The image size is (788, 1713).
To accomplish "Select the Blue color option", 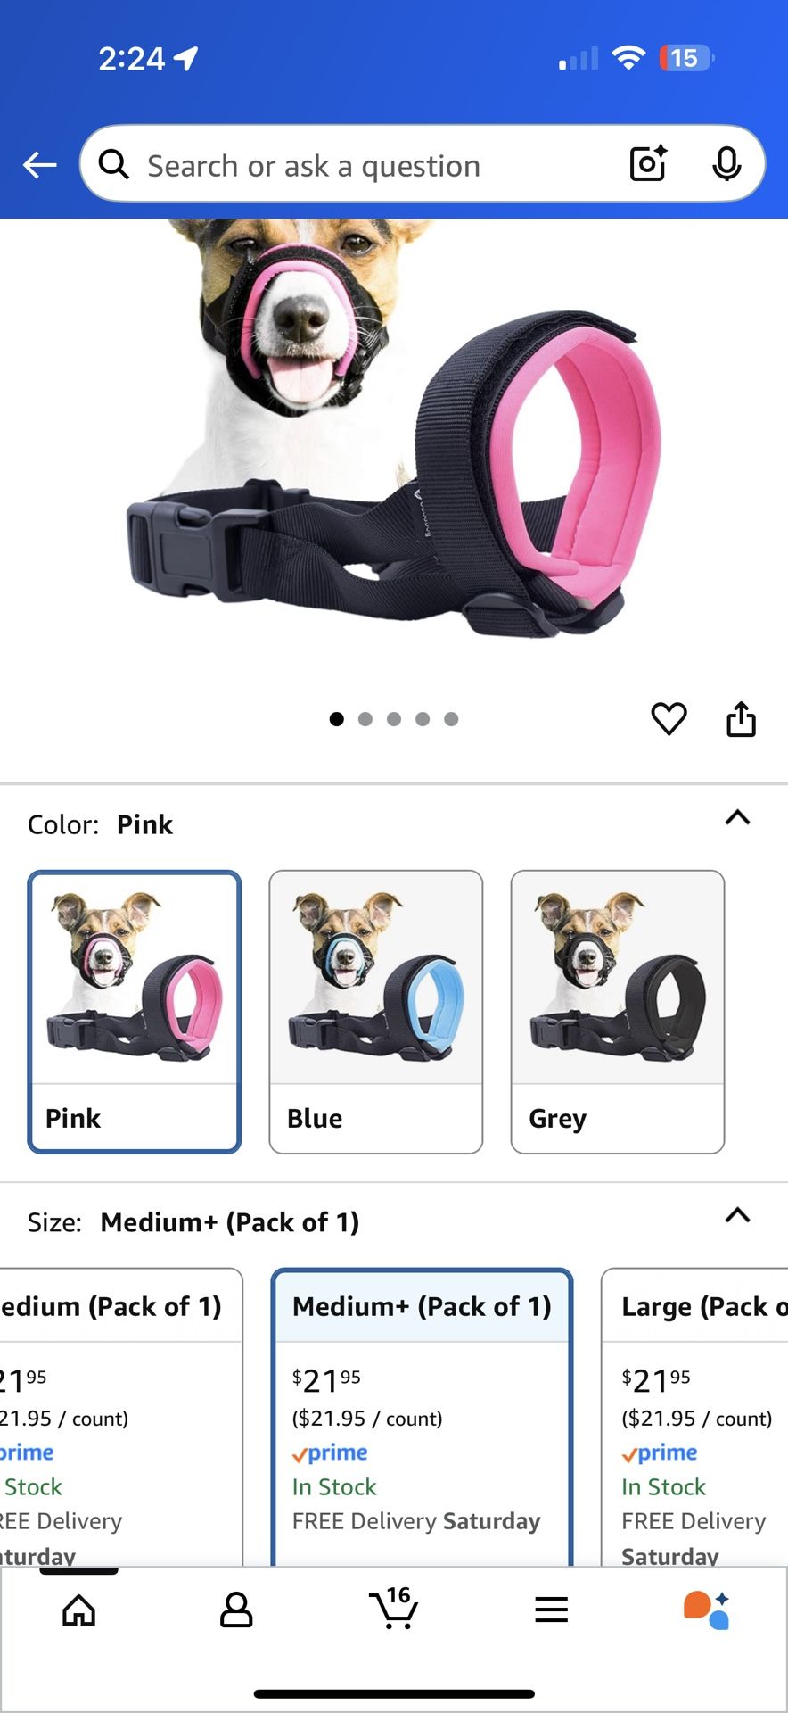I will (x=376, y=1012).
